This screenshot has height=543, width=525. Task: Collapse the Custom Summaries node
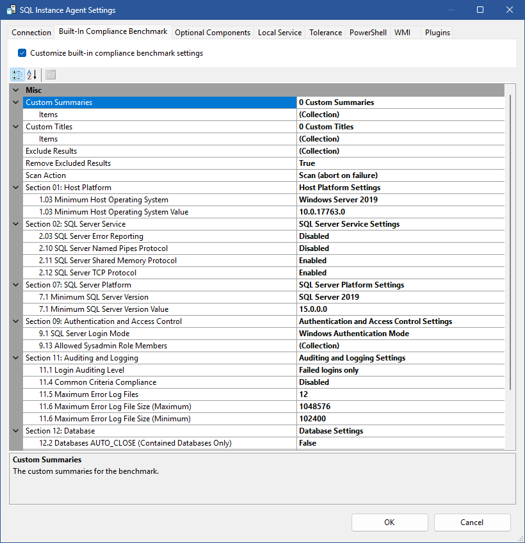(16, 102)
